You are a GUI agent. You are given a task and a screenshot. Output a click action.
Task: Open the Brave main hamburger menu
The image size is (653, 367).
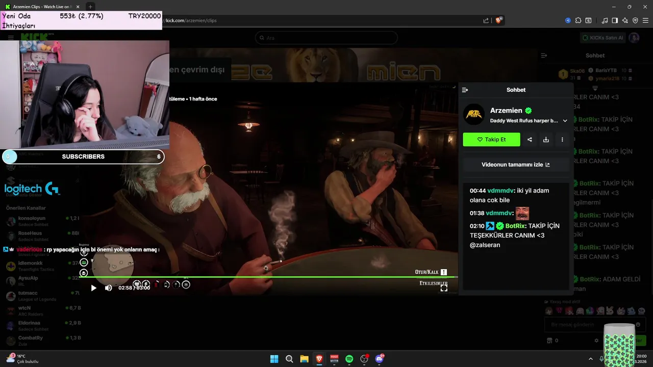pos(645,20)
